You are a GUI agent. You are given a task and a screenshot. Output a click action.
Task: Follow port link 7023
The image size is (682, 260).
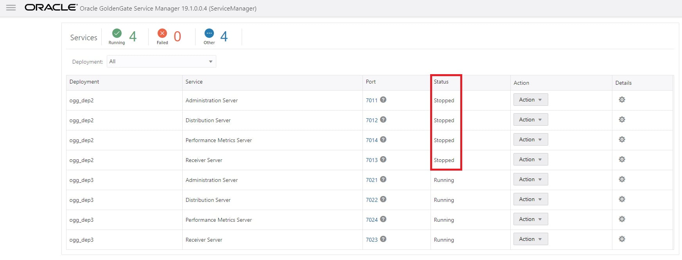372,240
